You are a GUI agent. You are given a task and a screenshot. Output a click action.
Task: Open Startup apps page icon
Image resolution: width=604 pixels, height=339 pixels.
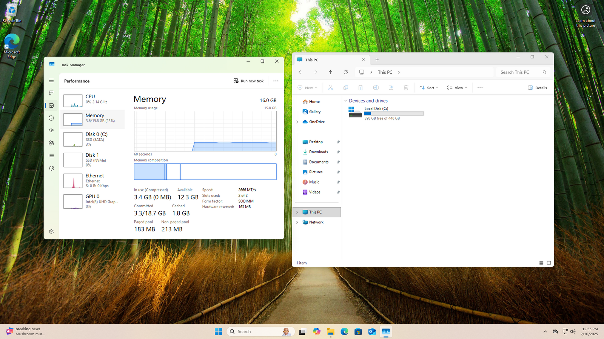[x=51, y=130]
